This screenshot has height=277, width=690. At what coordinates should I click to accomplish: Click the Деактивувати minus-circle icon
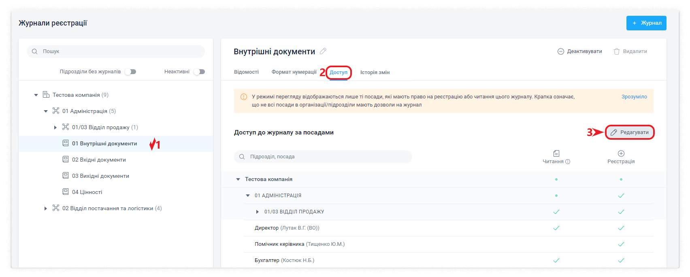[x=561, y=51]
